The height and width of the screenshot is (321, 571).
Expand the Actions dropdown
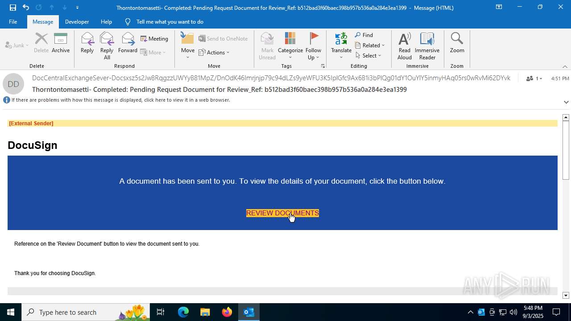coord(214,53)
